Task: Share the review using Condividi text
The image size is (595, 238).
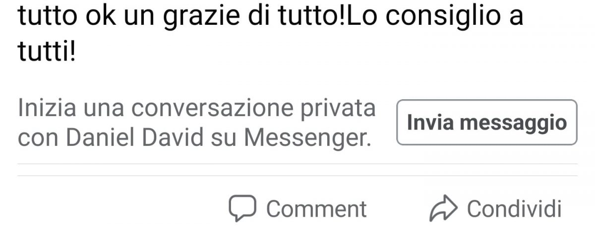Action: click(x=514, y=209)
